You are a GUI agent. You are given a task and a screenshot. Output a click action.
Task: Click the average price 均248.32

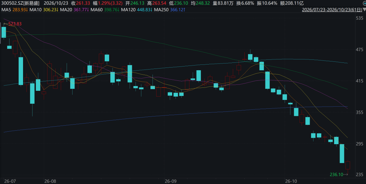pyautogui.click(x=200, y=3)
